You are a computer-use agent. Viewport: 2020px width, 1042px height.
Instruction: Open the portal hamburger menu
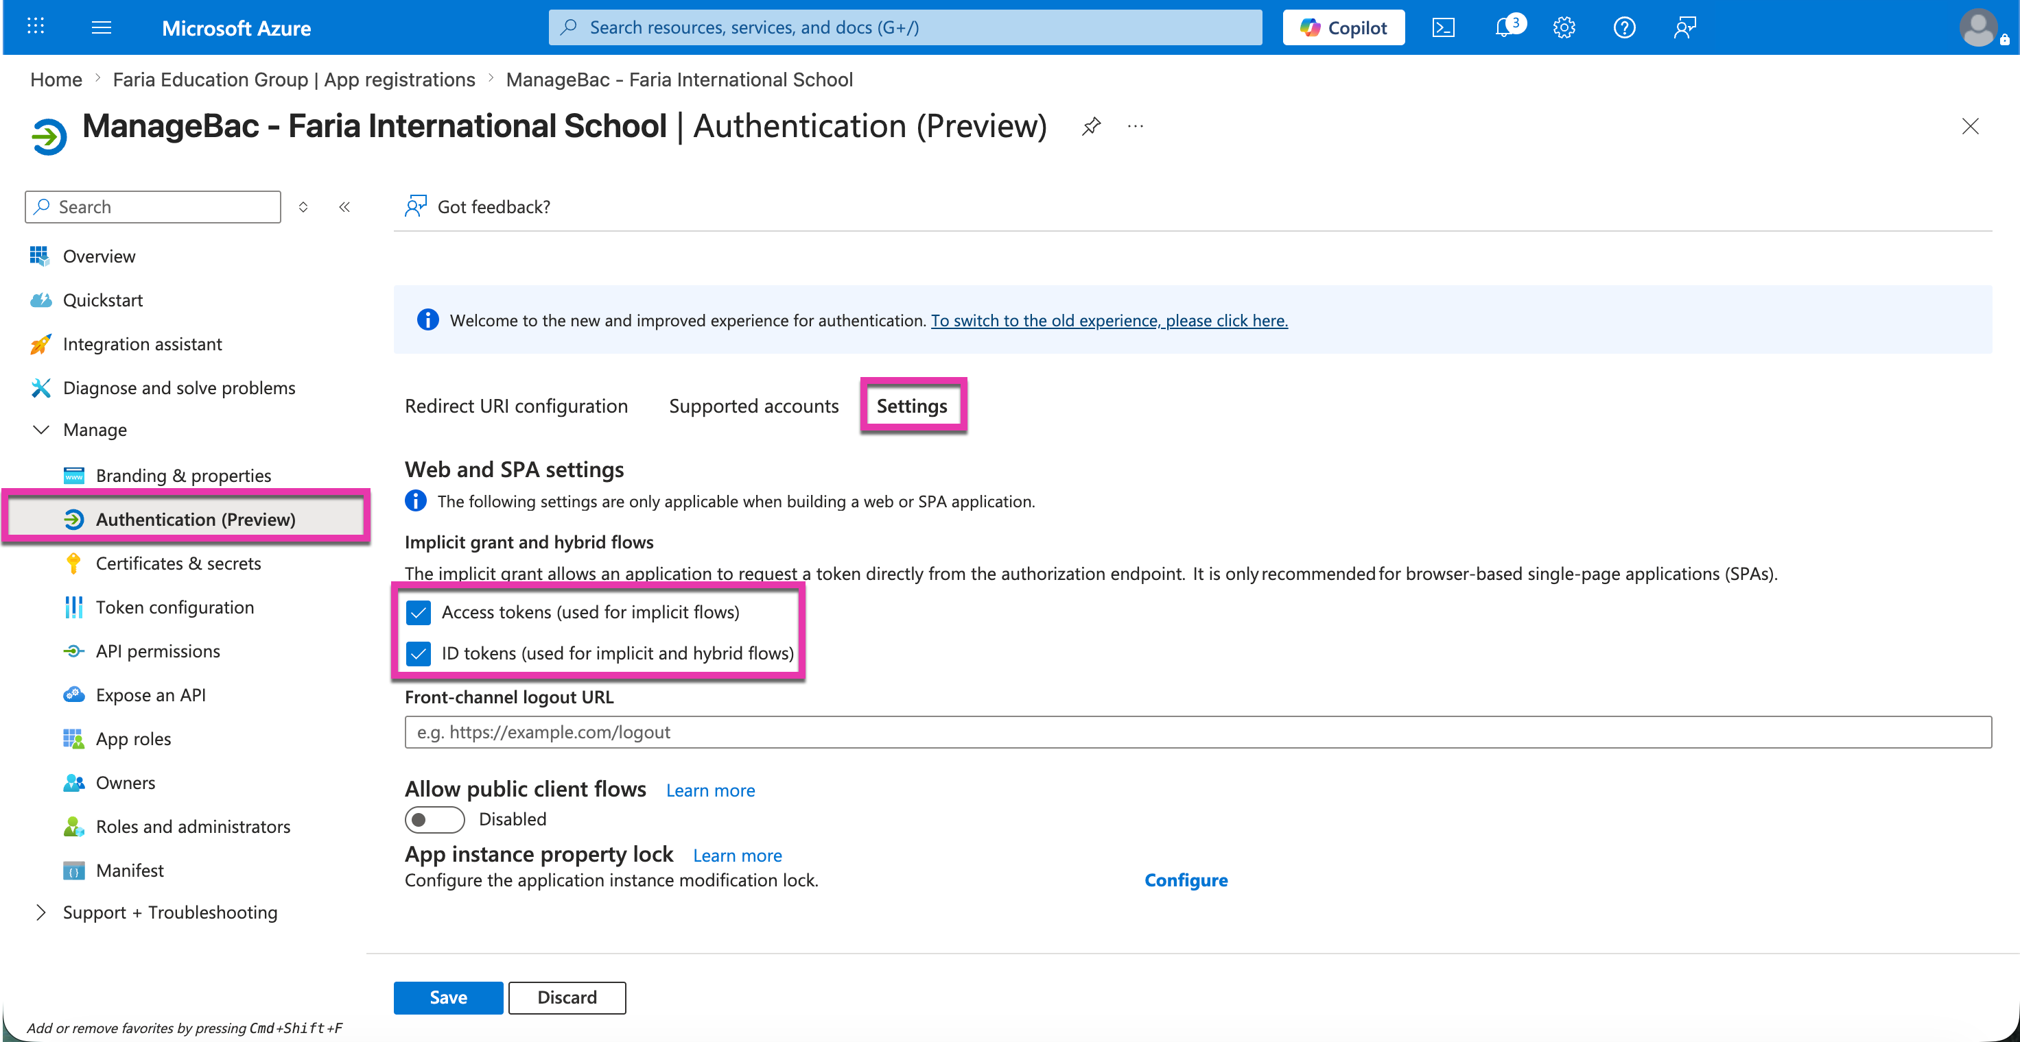(x=101, y=27)
